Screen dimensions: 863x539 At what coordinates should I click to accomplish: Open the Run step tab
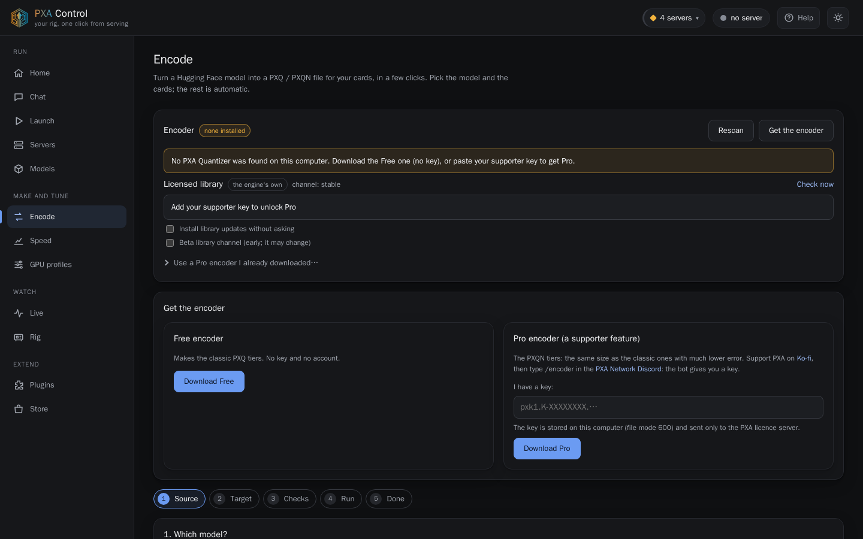pos(341,499)
